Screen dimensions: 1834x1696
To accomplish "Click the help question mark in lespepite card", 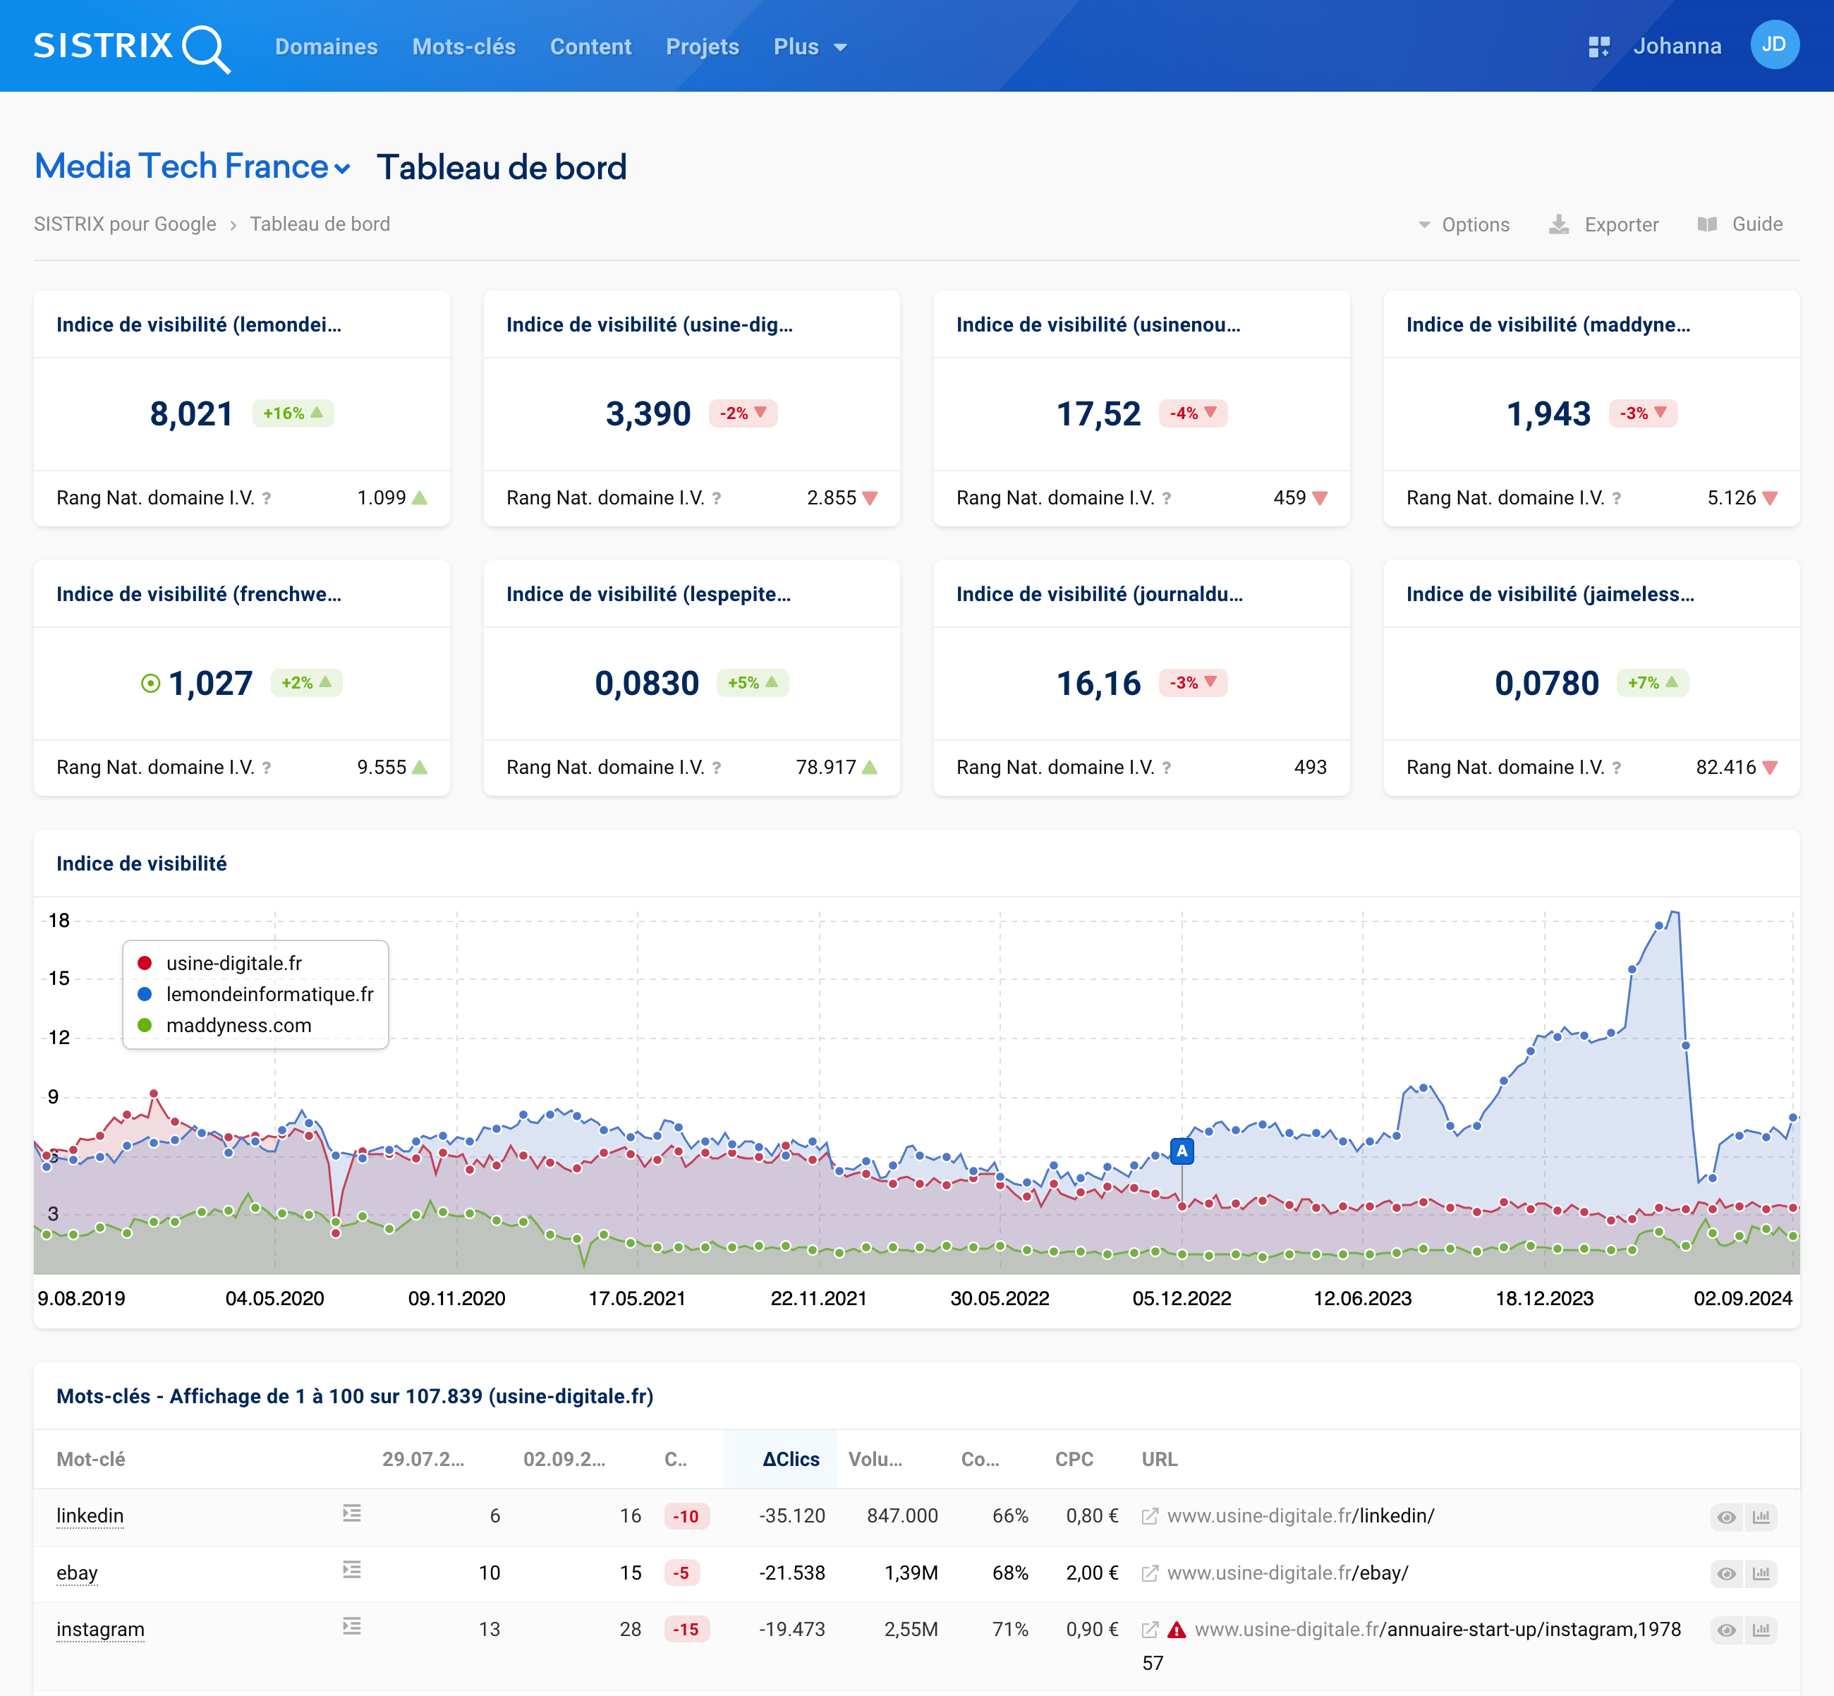I will pos(717,768).
